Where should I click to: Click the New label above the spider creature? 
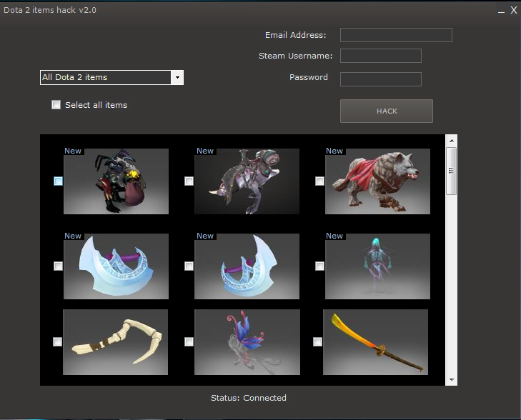click(x=73, y=151)
